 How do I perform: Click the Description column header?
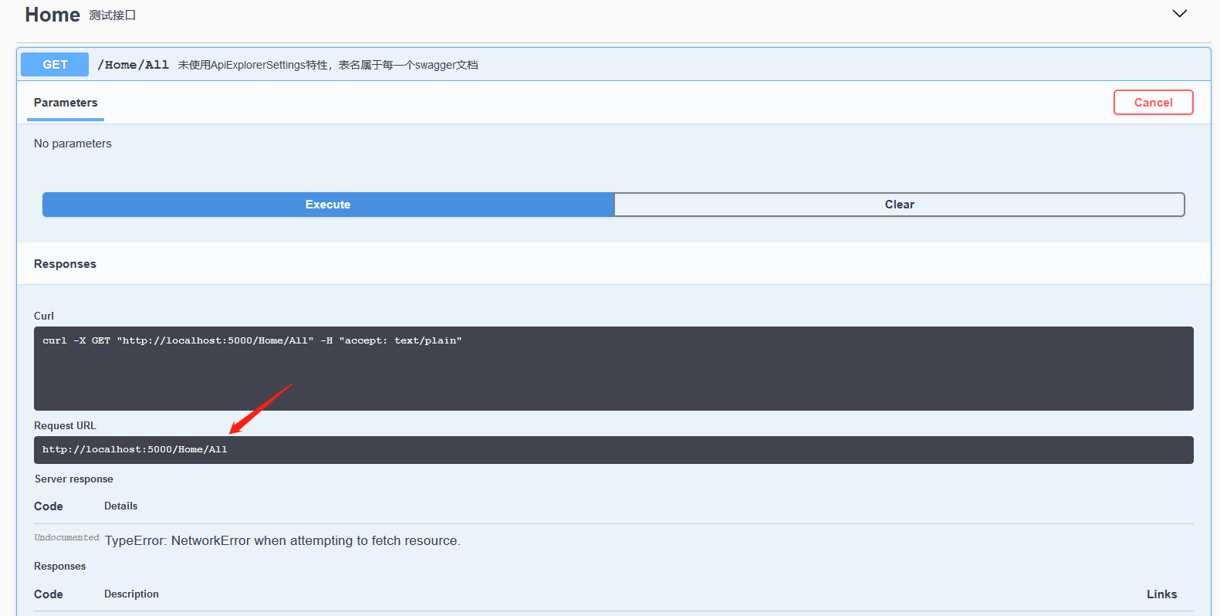click(x=131, y=594)
